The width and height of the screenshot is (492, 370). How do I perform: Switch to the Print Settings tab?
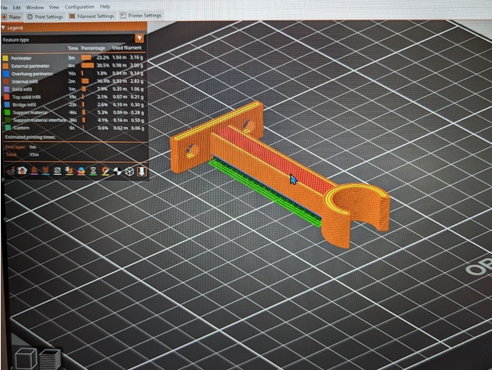pyautogui.click(x=49, y=16)
